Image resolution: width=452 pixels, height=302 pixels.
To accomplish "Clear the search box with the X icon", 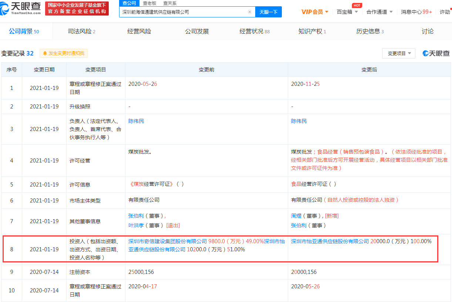I will point(250,12).
